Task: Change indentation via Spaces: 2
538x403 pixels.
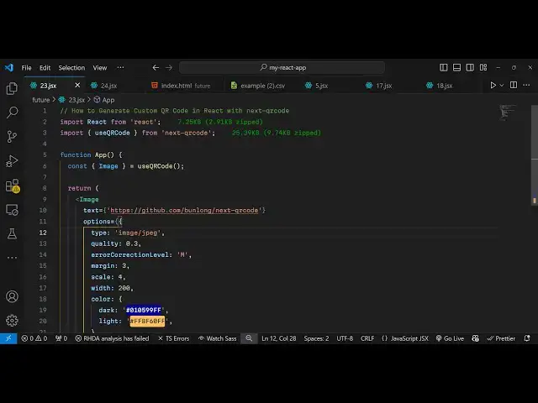Action: tap(316, 338)
